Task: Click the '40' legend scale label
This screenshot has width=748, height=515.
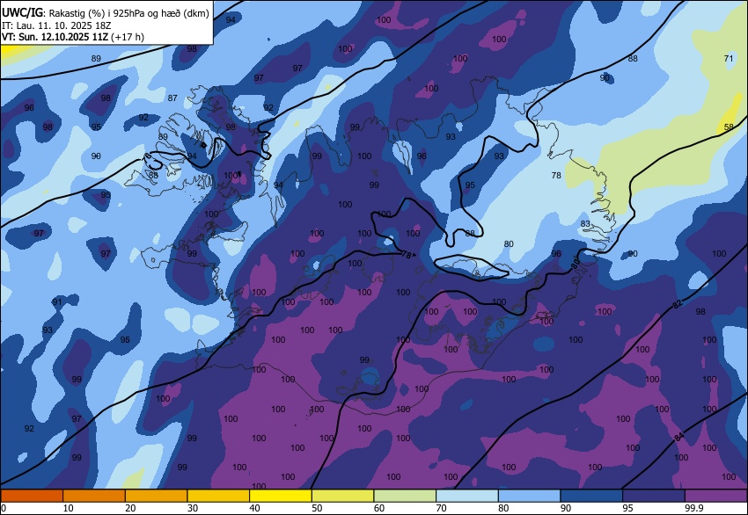Action: point(254,508)
